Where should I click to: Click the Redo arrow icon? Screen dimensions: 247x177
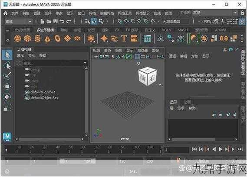click(69, 21)
